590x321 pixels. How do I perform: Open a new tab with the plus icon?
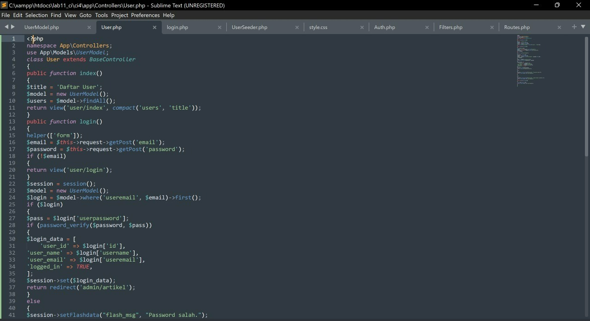coord(574,27)
